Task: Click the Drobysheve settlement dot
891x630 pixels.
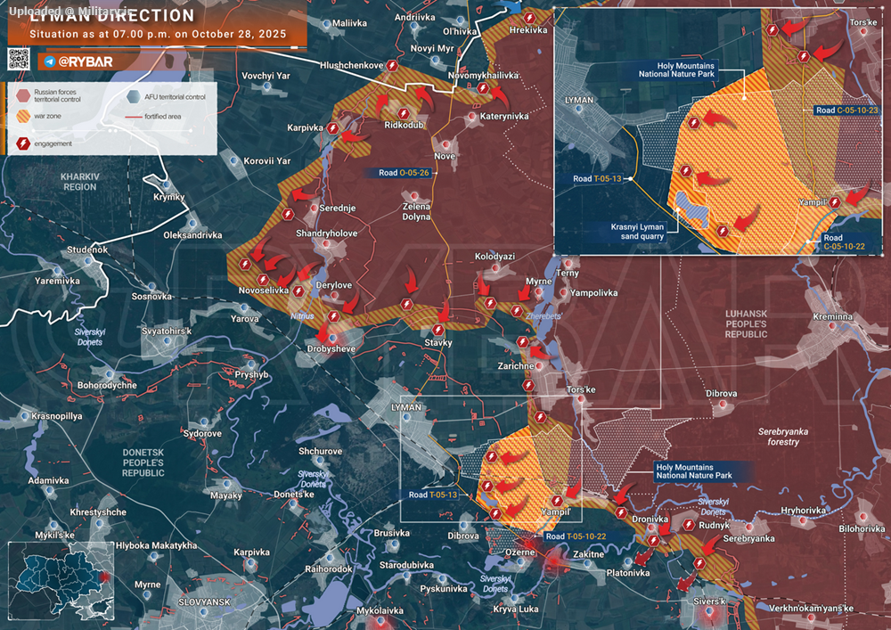Action: 332,336
